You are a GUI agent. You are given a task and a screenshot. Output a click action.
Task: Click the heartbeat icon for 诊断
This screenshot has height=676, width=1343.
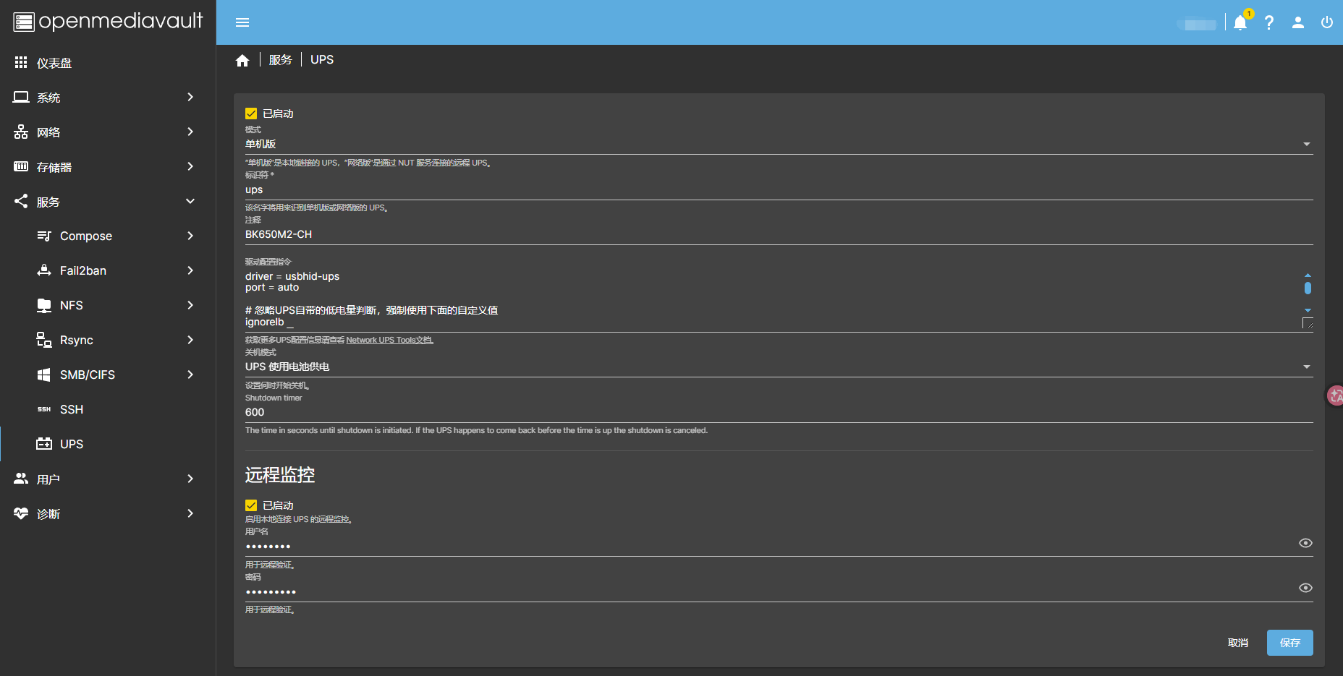click(21, 513)
